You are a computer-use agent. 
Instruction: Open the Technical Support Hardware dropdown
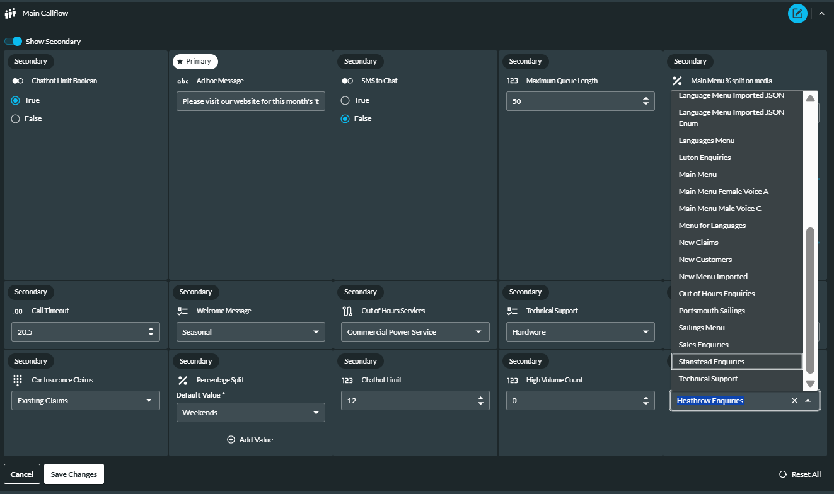pos(581,332)
